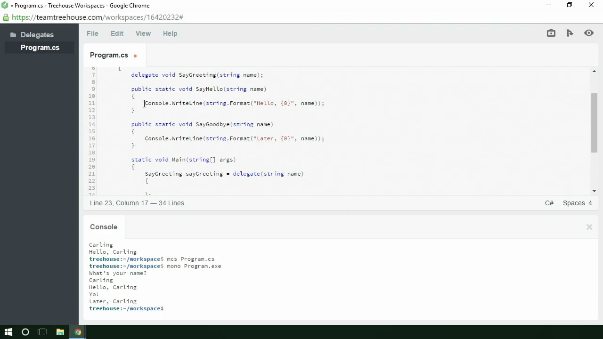Viewport: 603px width, 339px height.
Task: Click the editor scroll up arrow
Action: tap(594, 72)
